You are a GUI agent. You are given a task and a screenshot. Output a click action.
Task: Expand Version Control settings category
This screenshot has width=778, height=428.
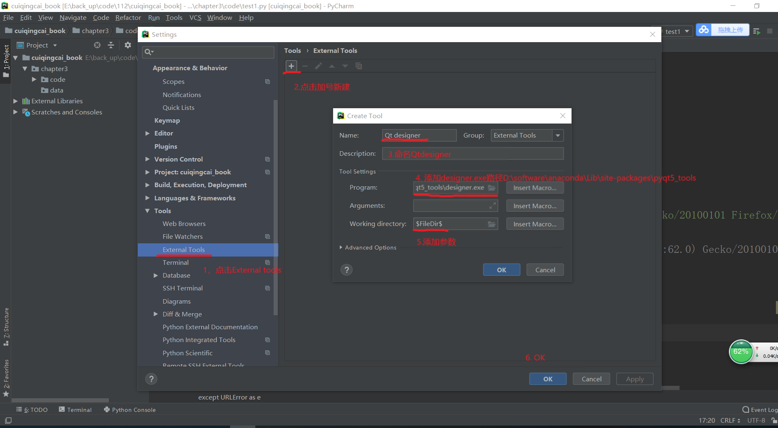[147, 159]
